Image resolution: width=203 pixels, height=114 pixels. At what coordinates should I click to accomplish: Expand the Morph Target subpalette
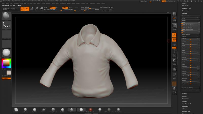point(186,104)
